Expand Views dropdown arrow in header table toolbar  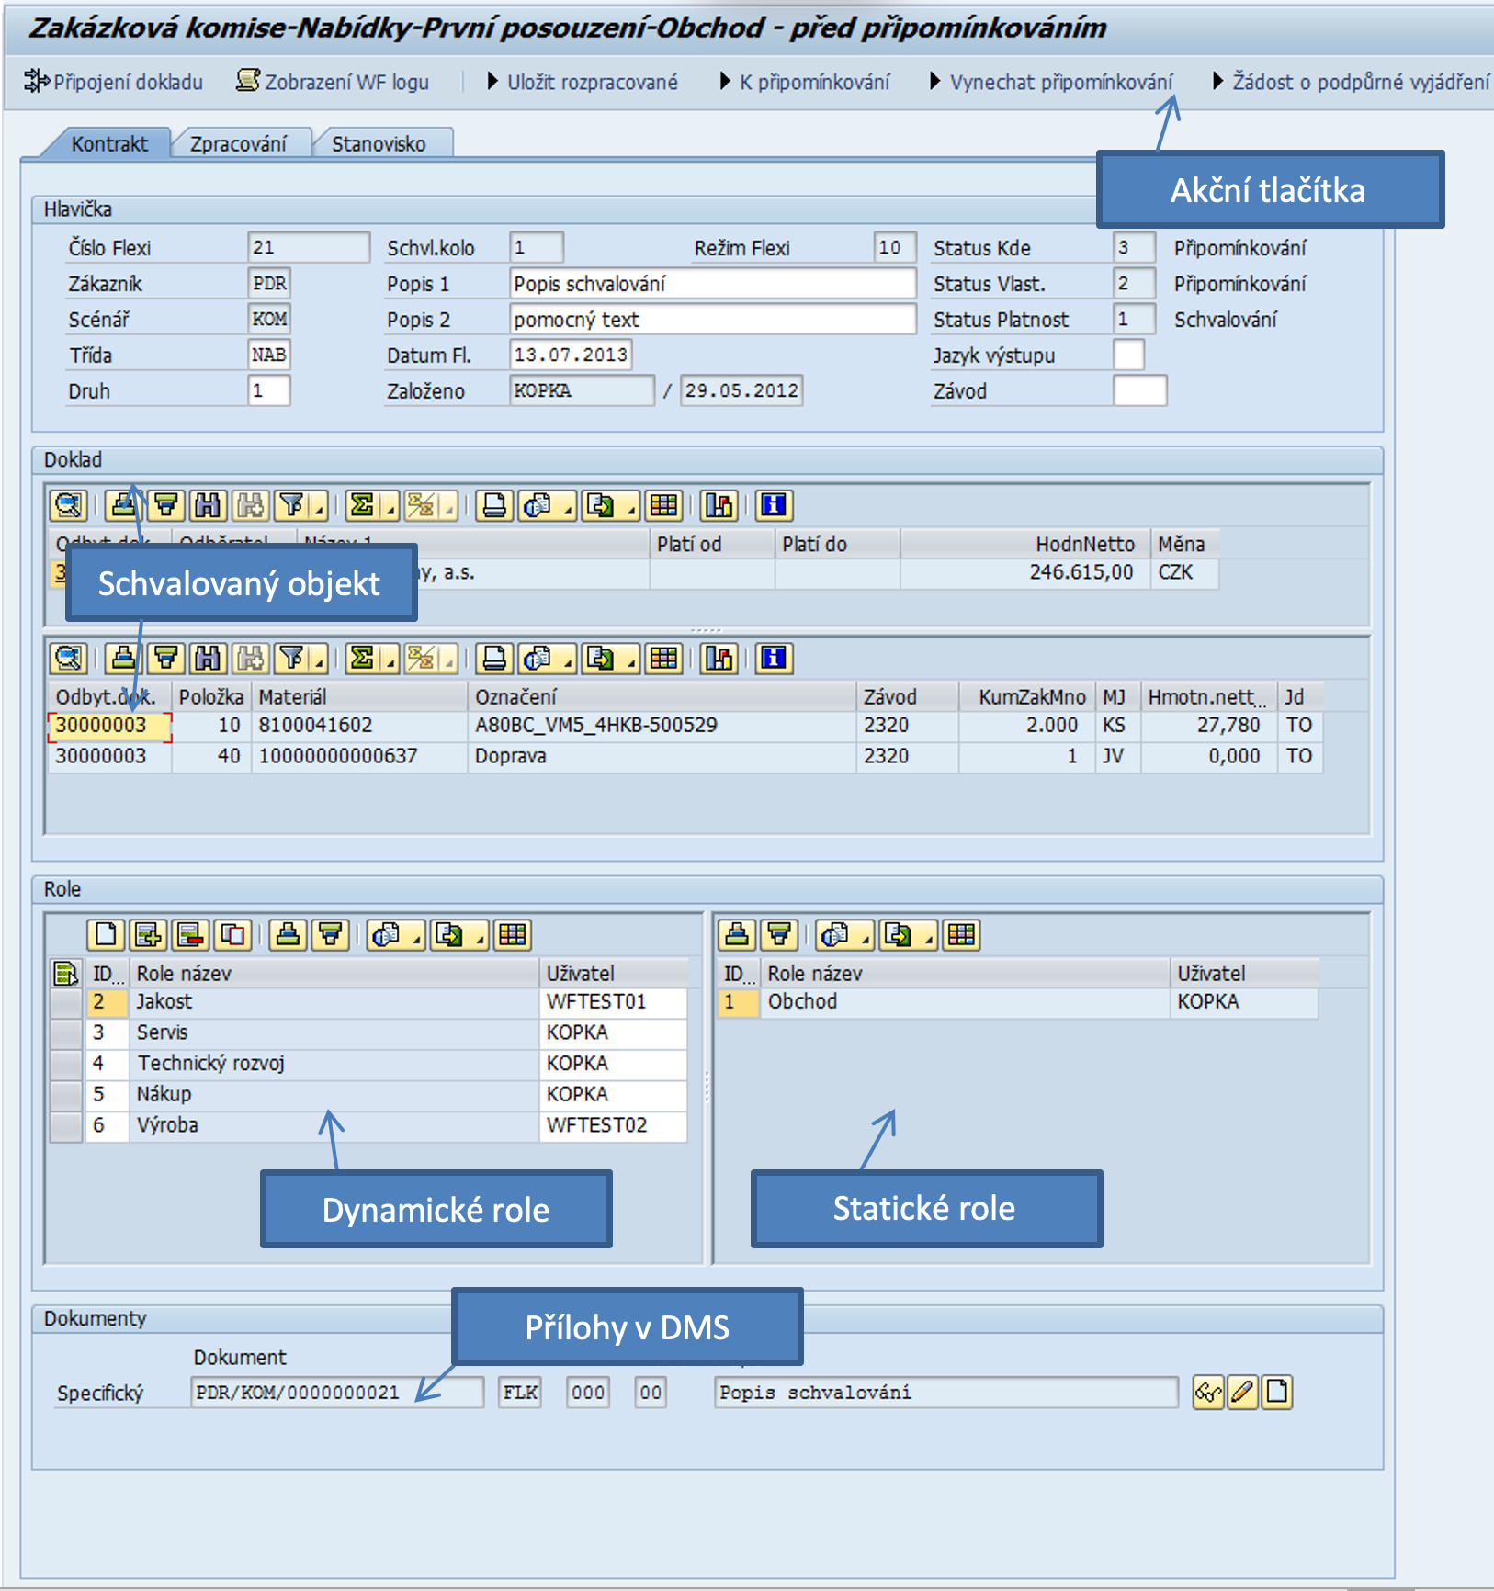tap(567, 507)
